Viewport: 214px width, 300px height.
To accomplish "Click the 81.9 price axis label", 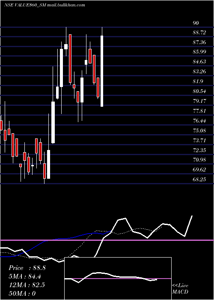I will point(198,81).
